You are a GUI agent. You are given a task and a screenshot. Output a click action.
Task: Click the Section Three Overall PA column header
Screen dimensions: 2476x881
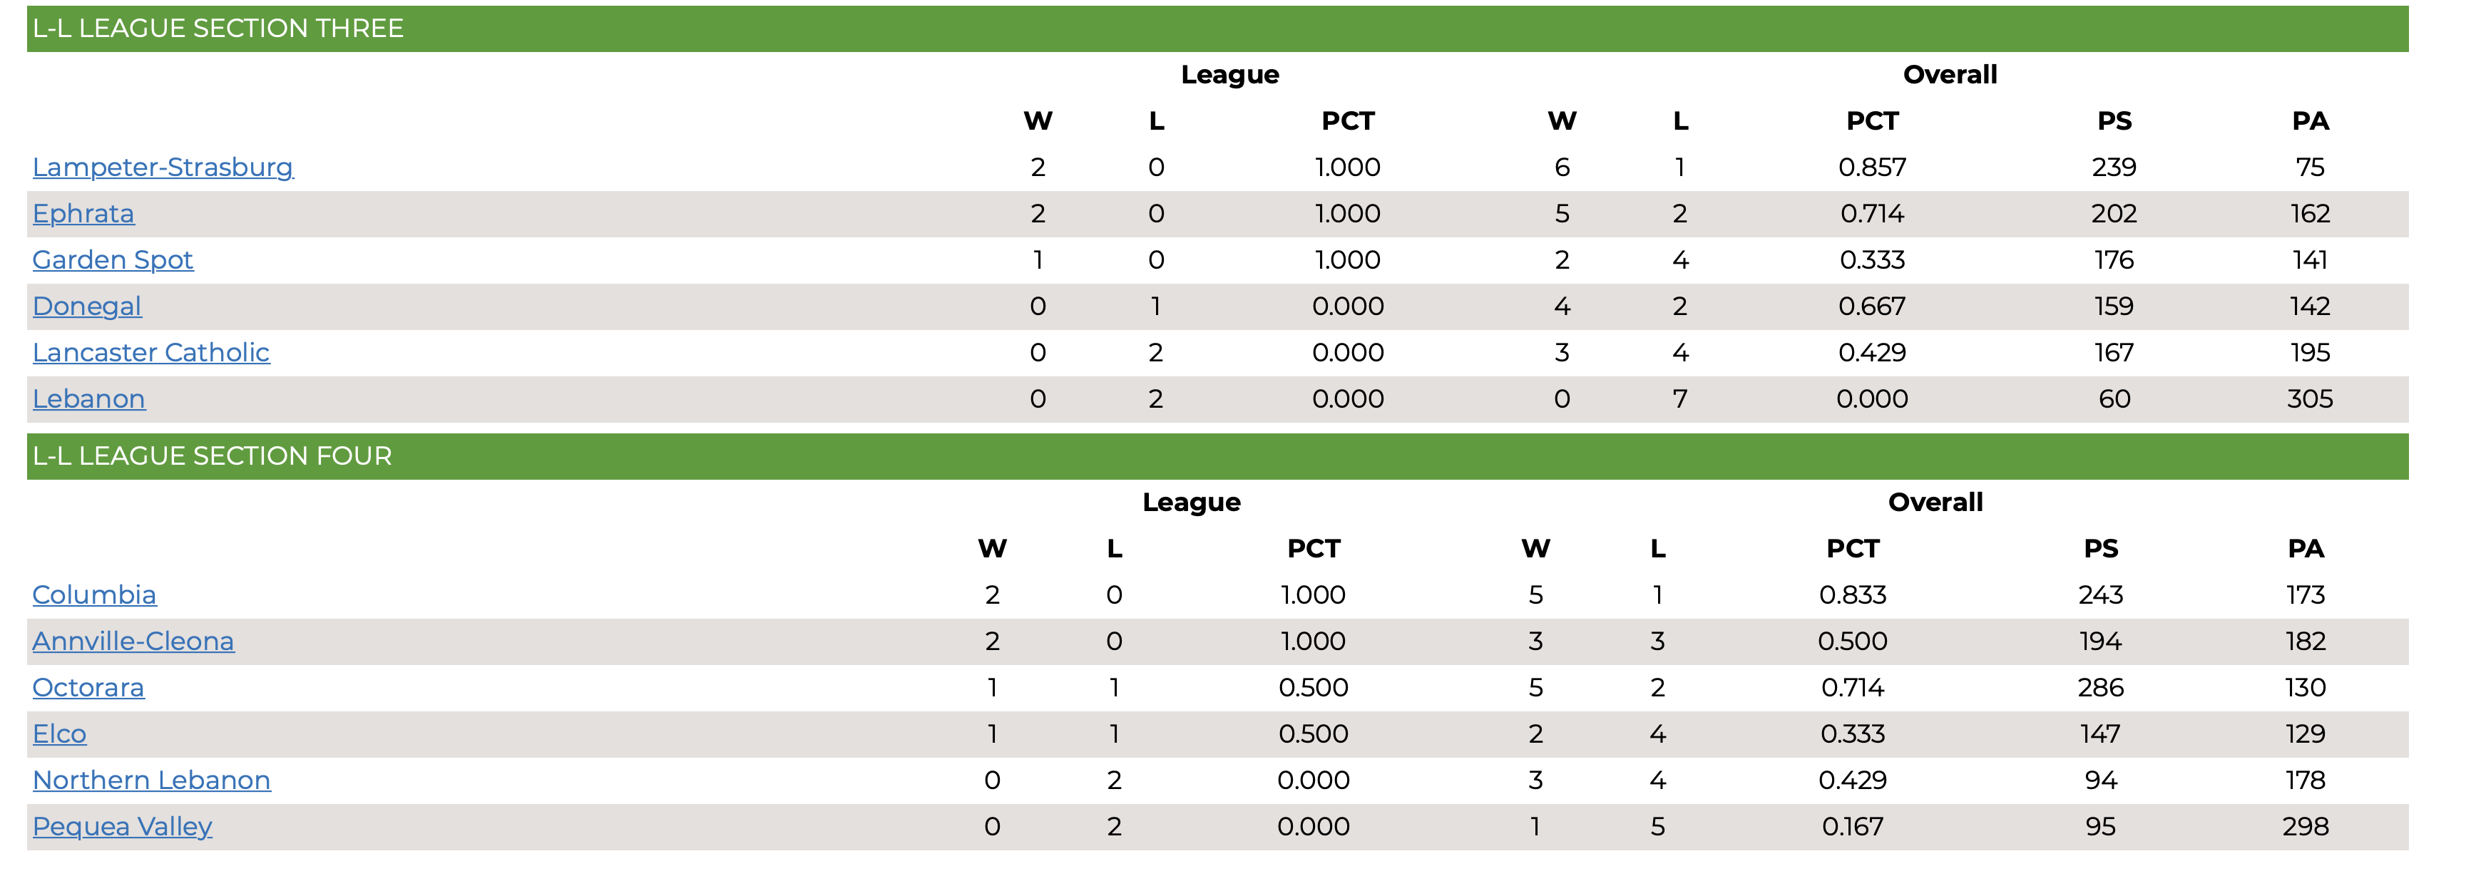click(x=2310, y=121)
